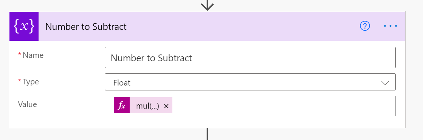423x140 pixels.
Task: Click the purple {x} variable icon
Action: [24, 26]
